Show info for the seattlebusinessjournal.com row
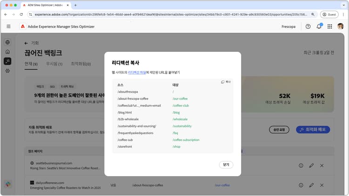Image resolution: width=349 pixels, height=196 pixels. tap(301, 165)
